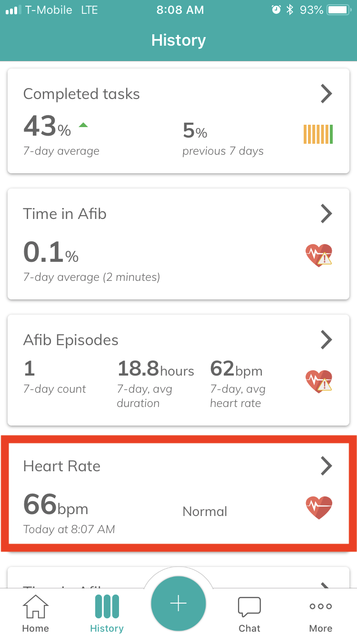Tap the 43% completed tasks average
357x635 pixels.
click(x=47, y=127)
